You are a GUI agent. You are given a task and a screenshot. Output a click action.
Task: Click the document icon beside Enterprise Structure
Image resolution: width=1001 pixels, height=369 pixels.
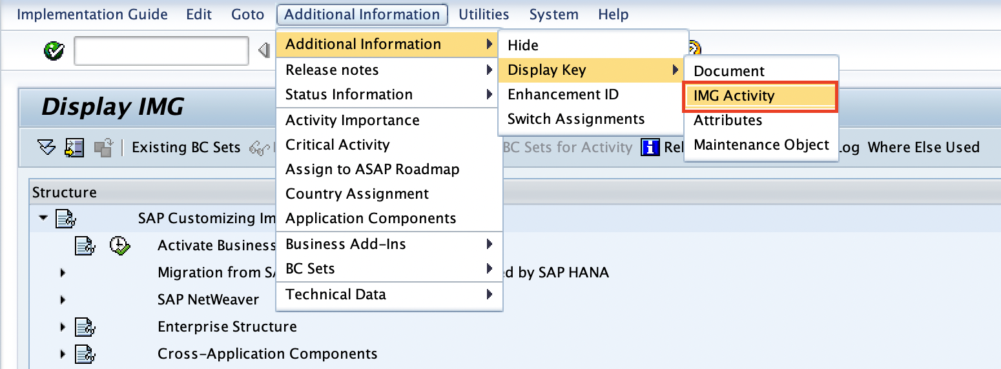coord(85,327)
